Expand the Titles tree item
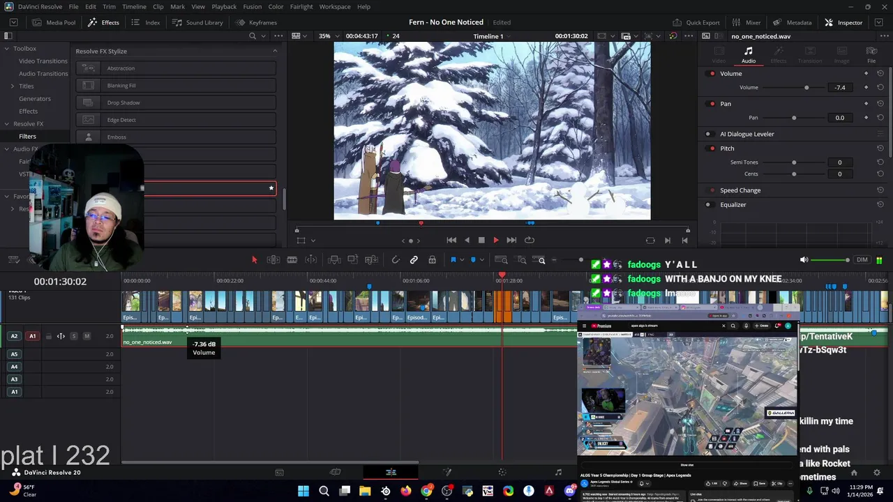This screenshot has width=893, height=502. point(12,86)
